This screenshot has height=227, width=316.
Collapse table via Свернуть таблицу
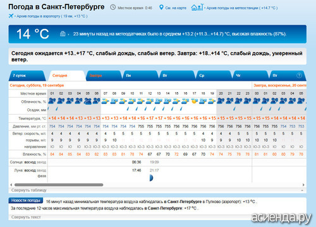point(29,190)
